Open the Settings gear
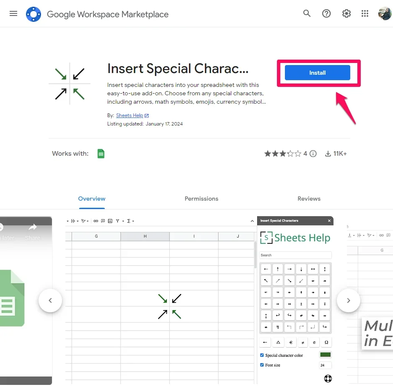This screenshot has height=387, width=393. pyautogui.click(x=346, y=13)
